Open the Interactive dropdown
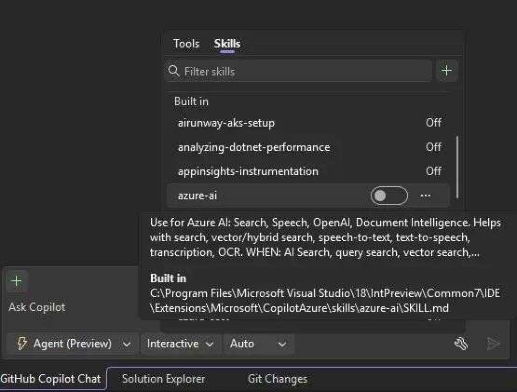 click(x=180, y=344)
